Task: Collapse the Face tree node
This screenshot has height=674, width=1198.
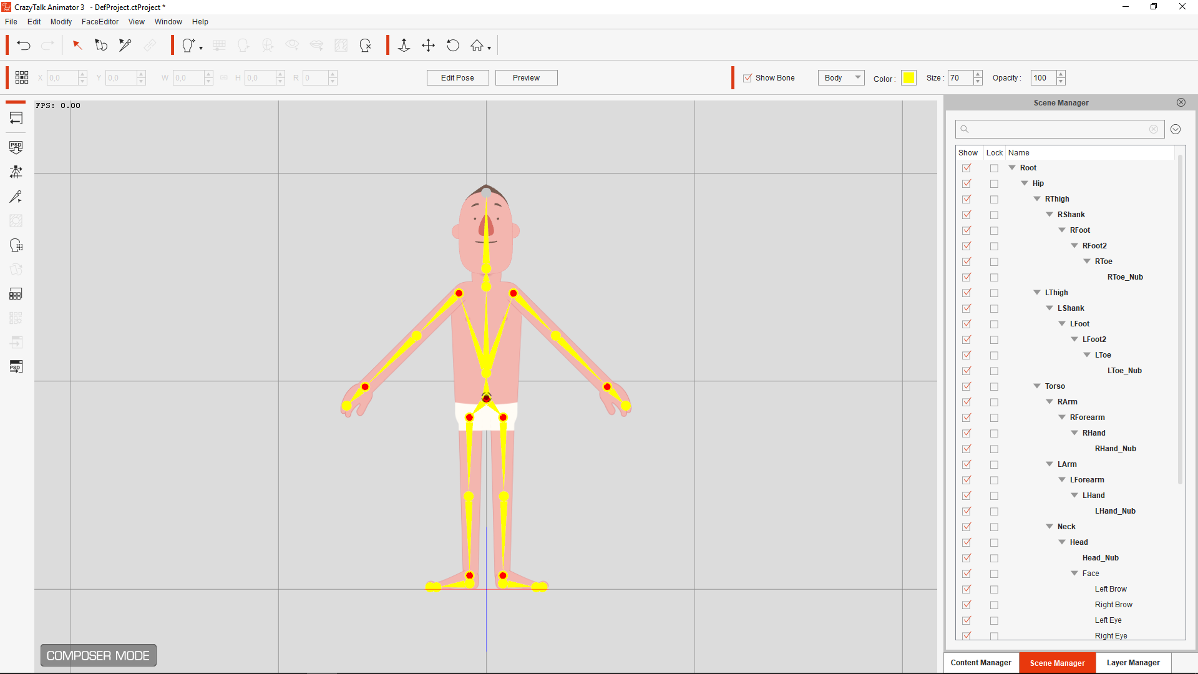Action: pos(1074,573)
